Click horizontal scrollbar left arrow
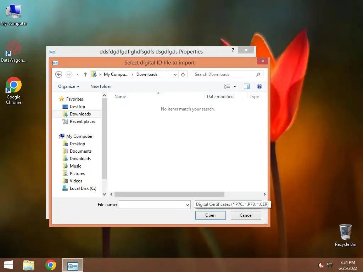The image size is (363, 272). click(111, 194)
